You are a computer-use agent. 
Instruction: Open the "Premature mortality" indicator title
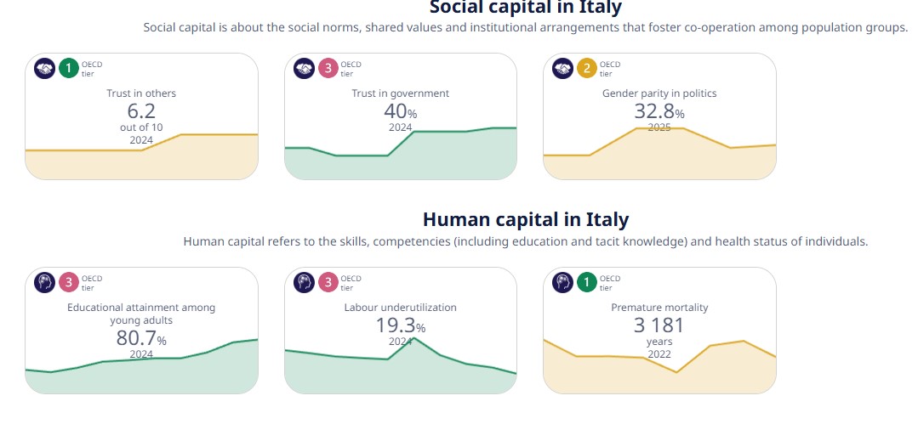[659, 308]
